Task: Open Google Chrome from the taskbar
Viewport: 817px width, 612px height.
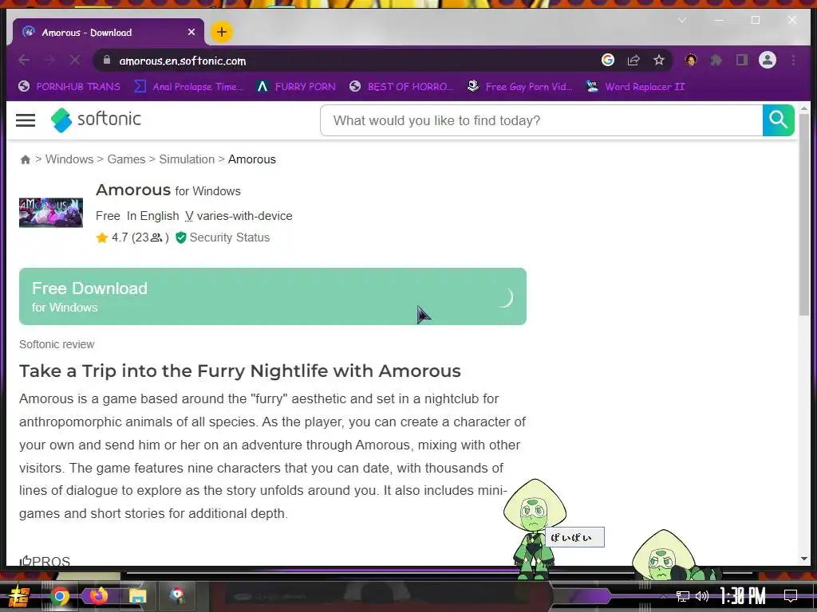Action: pos(59,596)
